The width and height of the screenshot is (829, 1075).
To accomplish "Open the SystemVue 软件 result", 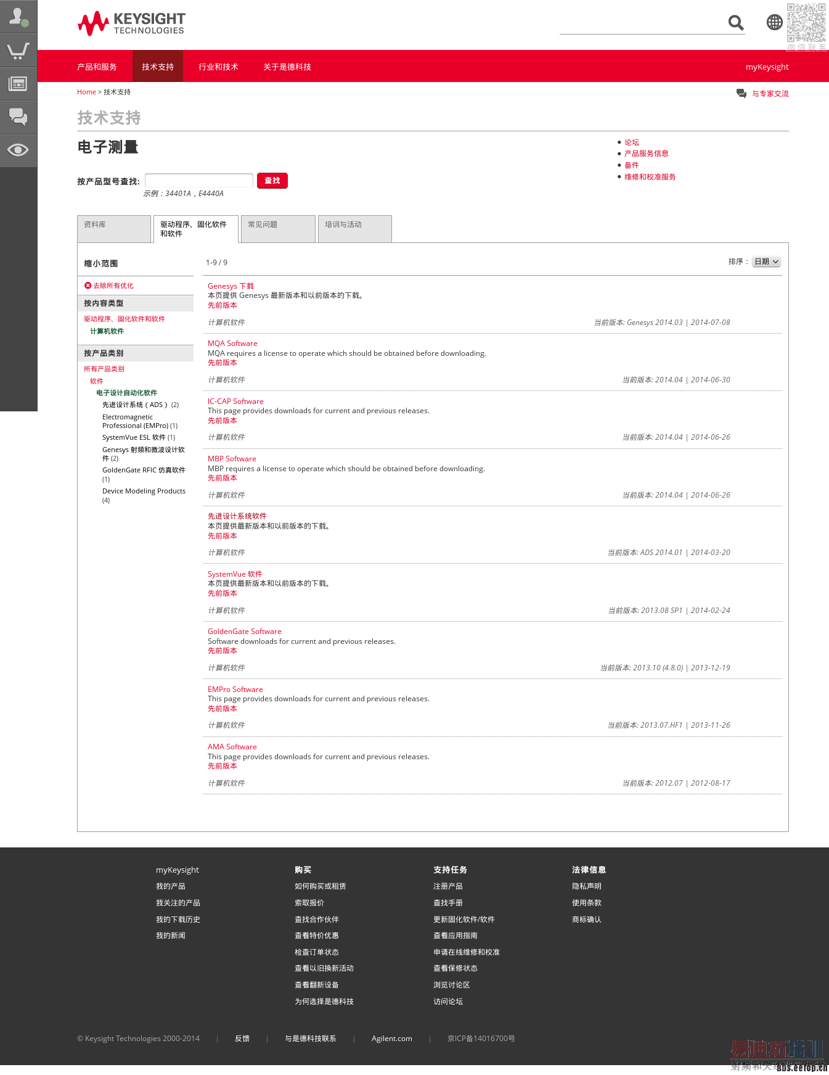I will [x=235, y=574].
